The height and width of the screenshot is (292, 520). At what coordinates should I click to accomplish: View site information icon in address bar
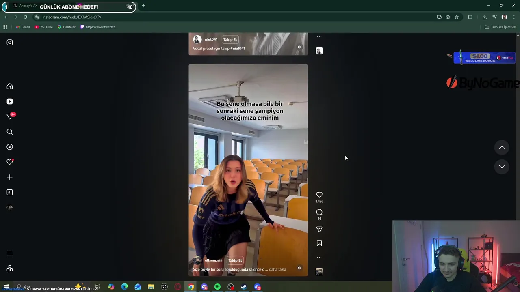[37, 17]
